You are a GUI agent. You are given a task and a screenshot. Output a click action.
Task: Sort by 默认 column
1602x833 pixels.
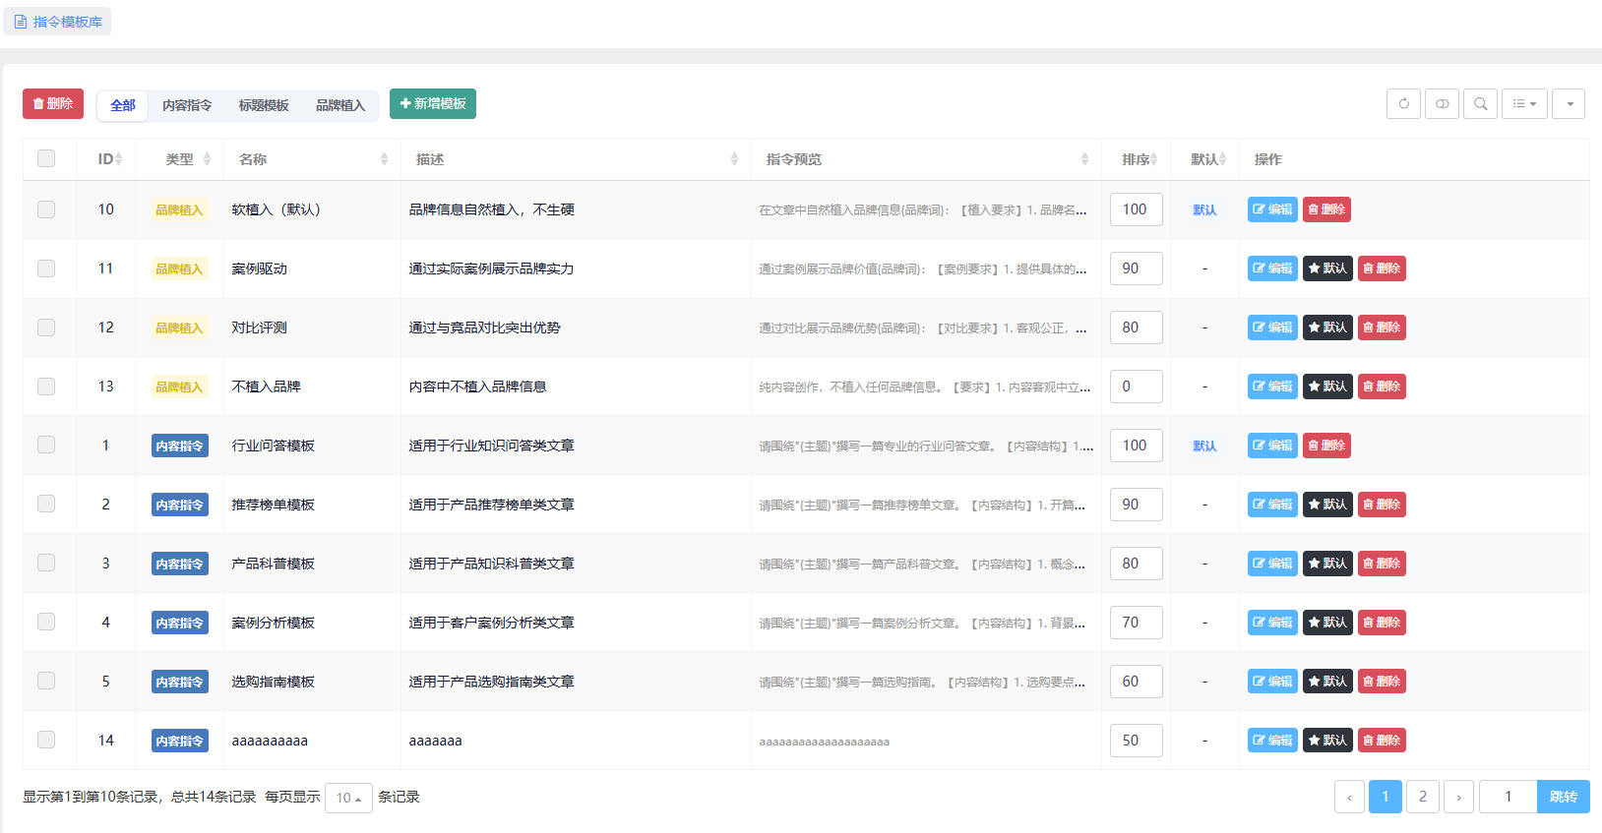tap(1206, 159)
